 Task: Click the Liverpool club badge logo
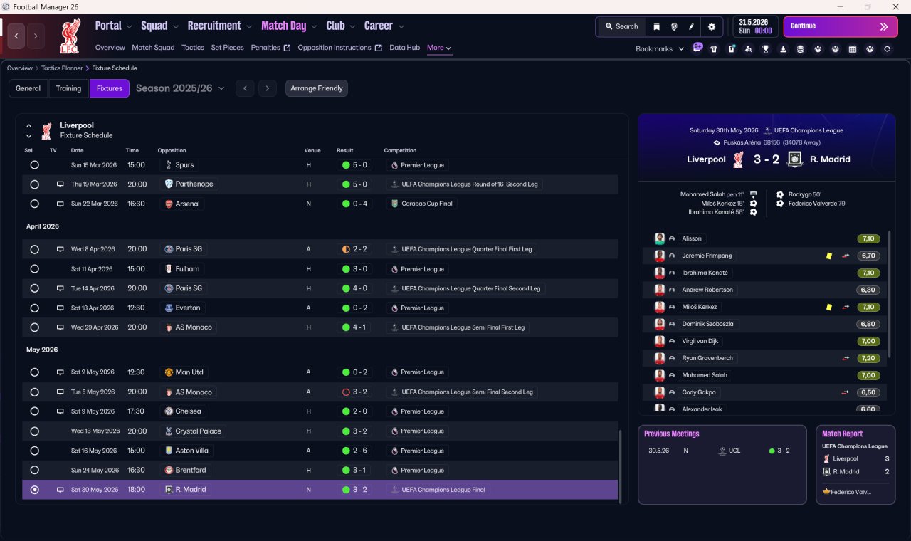click(x=70, y=36)
